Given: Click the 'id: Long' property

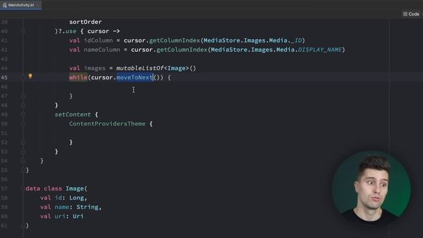Looking at the screenshot, I should click(x=69, y=198).
